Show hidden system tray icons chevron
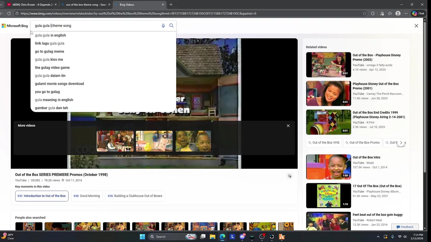This screenshot has width=431, height=242. pyautogui.click(x=378, y=237)
